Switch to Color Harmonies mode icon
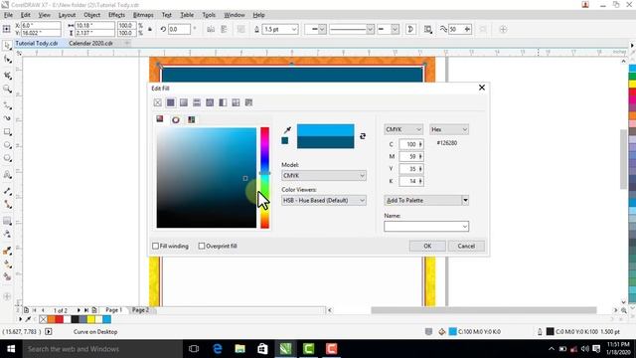This screenshot has width=636, height=358. [x=176, y=119]
